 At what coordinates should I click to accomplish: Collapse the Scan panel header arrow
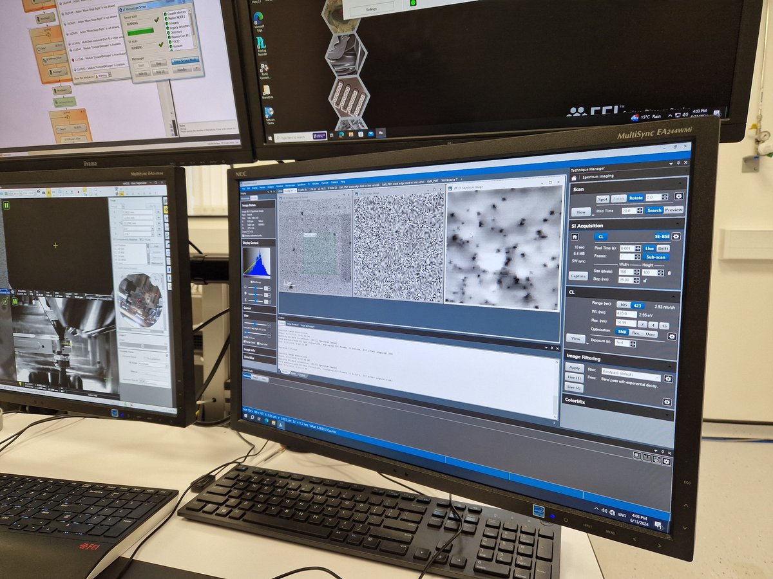(680, 183)
